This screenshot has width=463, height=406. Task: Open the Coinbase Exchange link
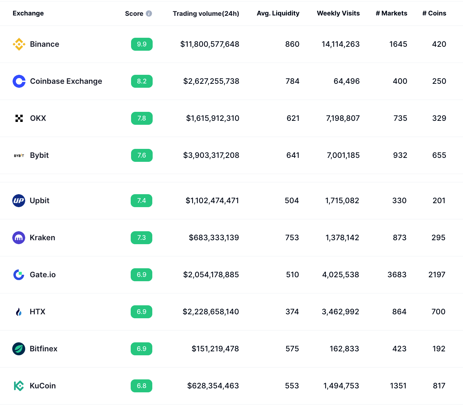click(66, 81)
